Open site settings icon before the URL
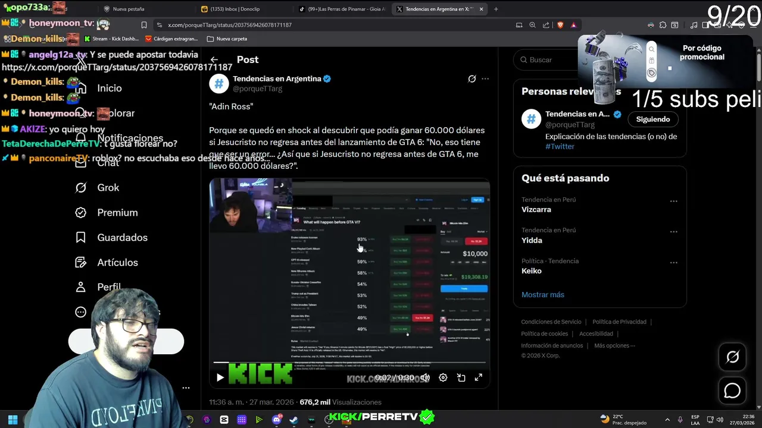 (159, 25)
